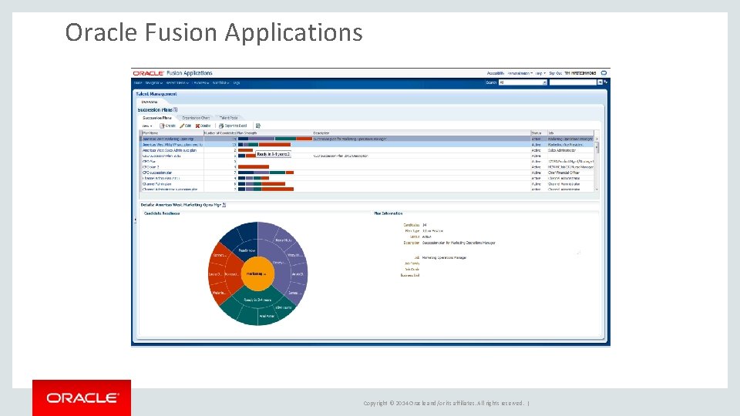Open the Watchlist menu

pyautogui.click(x=220, y=82)
